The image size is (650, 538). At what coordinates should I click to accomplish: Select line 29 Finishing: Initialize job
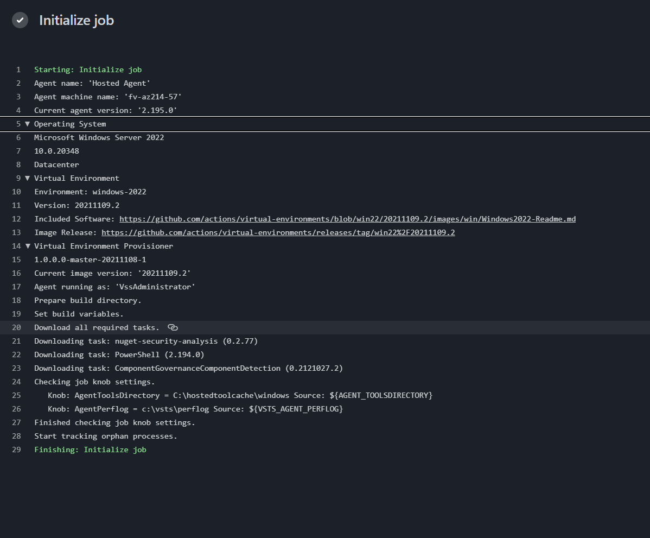91,450
